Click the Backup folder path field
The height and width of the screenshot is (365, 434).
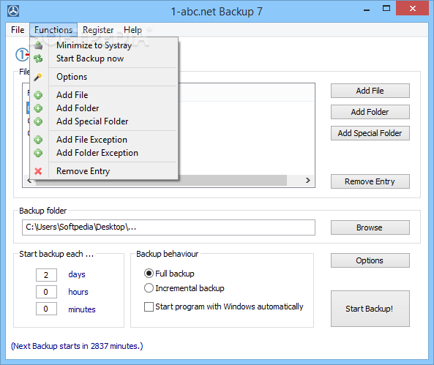point(168,227)
